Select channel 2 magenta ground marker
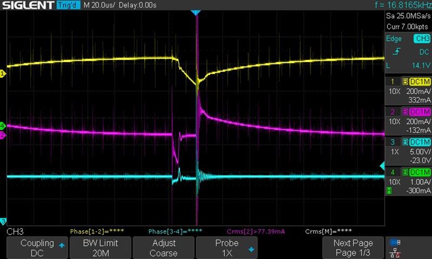Screen dimensions: 432x259 point(3,135)
